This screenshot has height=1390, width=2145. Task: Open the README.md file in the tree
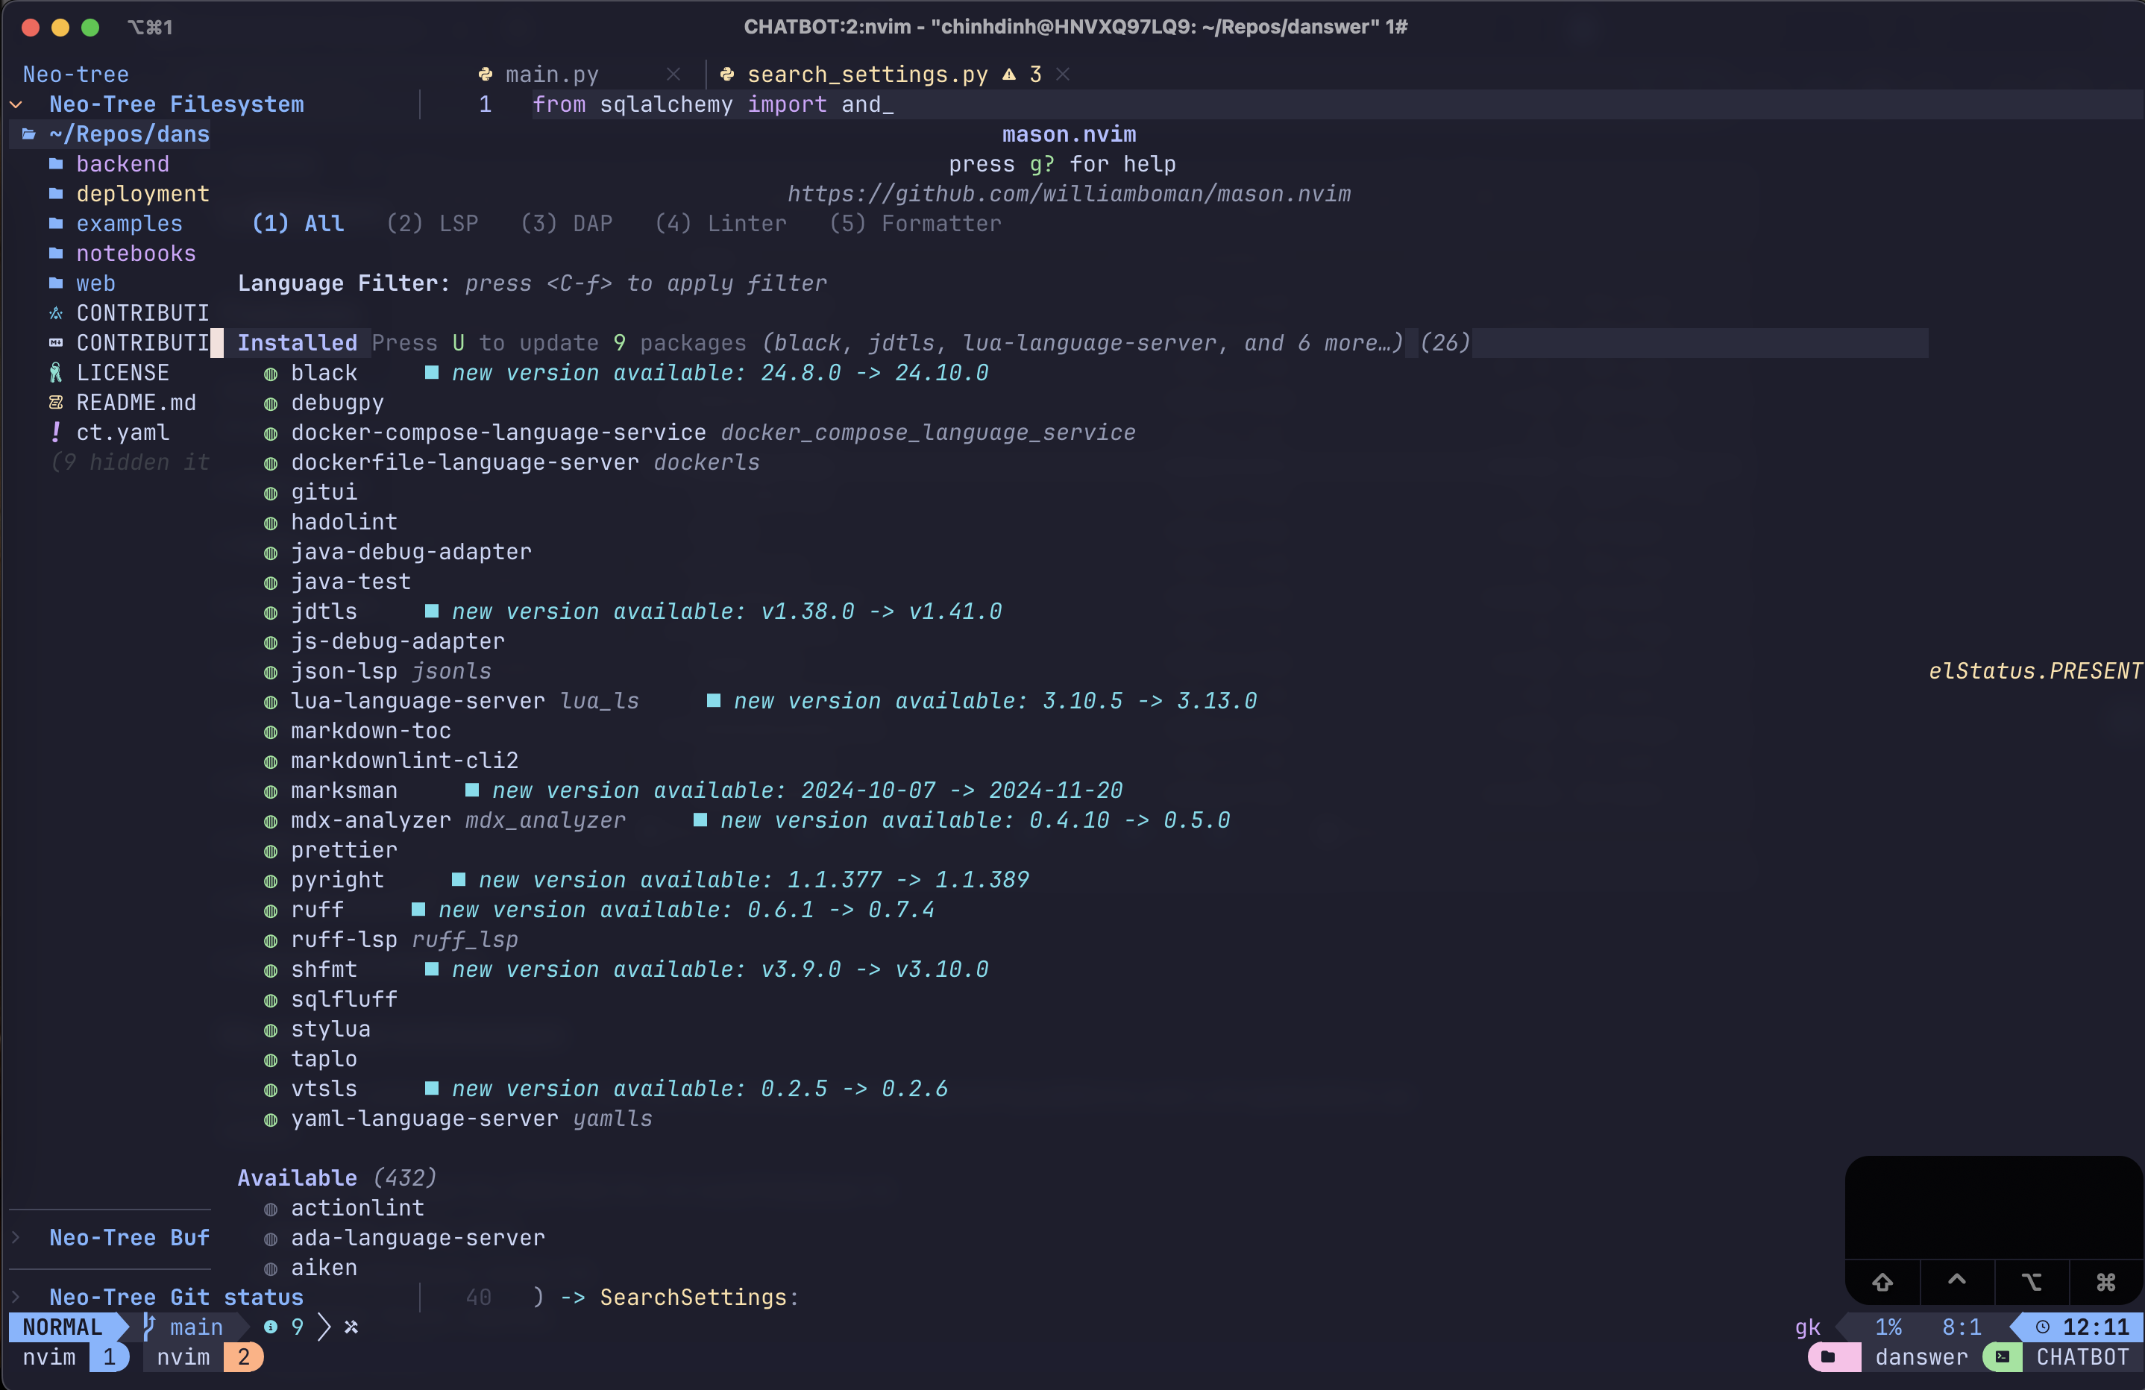pos(135,403)
